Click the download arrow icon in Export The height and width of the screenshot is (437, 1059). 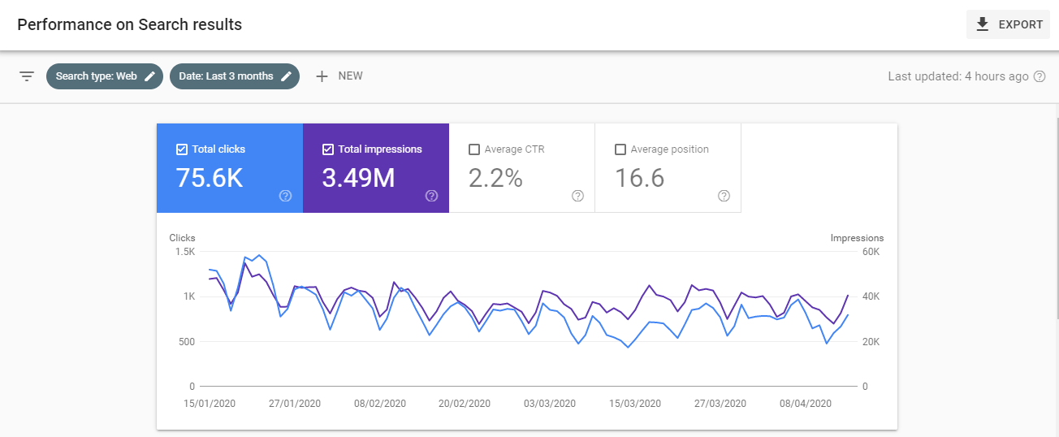[983, 24]
